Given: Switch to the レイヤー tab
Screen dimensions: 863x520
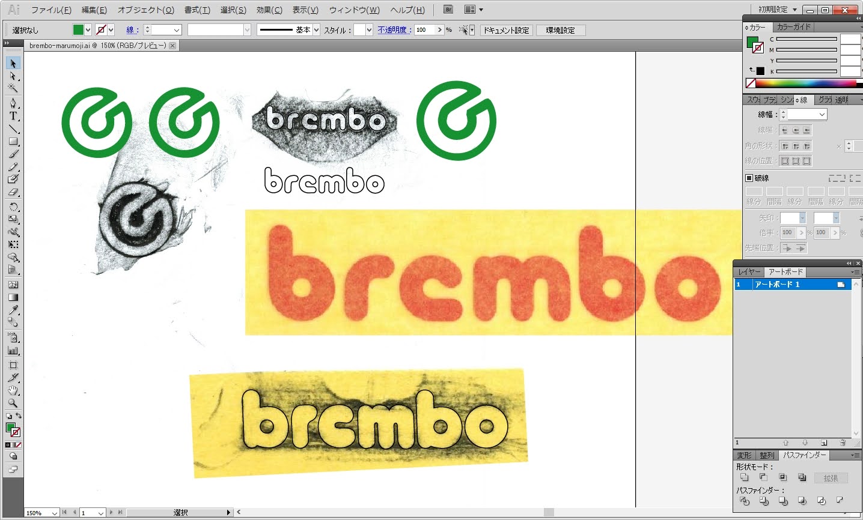Looking at the screenshot, I should (749, 272).
